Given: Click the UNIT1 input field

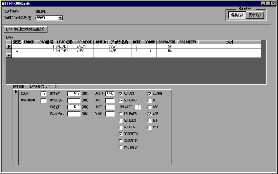Looking at the screenshot, I should [110, 101].
